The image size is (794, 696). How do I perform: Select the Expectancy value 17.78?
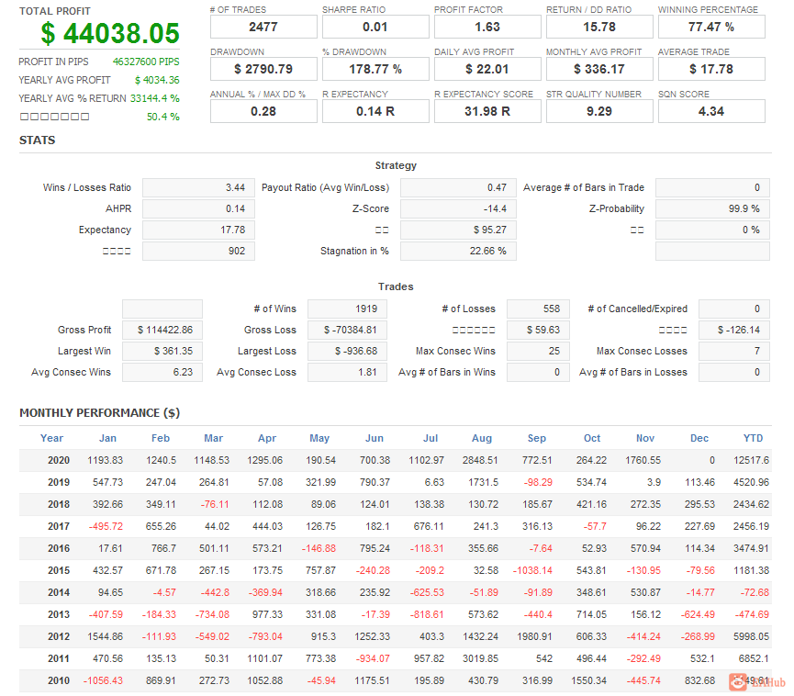[198, 230]
